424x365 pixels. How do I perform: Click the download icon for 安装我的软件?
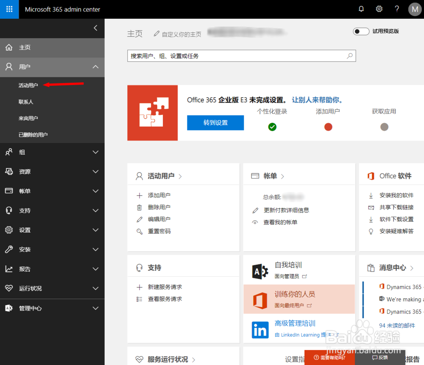[x=371, y=195]
